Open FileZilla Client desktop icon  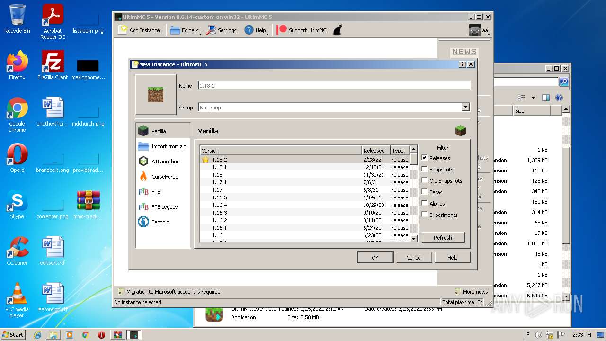point(53,65)
